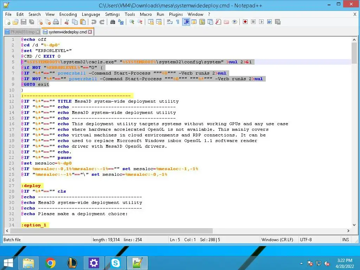Switch to the PKMA818.tmp tab
360x270 pixels.
[22, 32]
